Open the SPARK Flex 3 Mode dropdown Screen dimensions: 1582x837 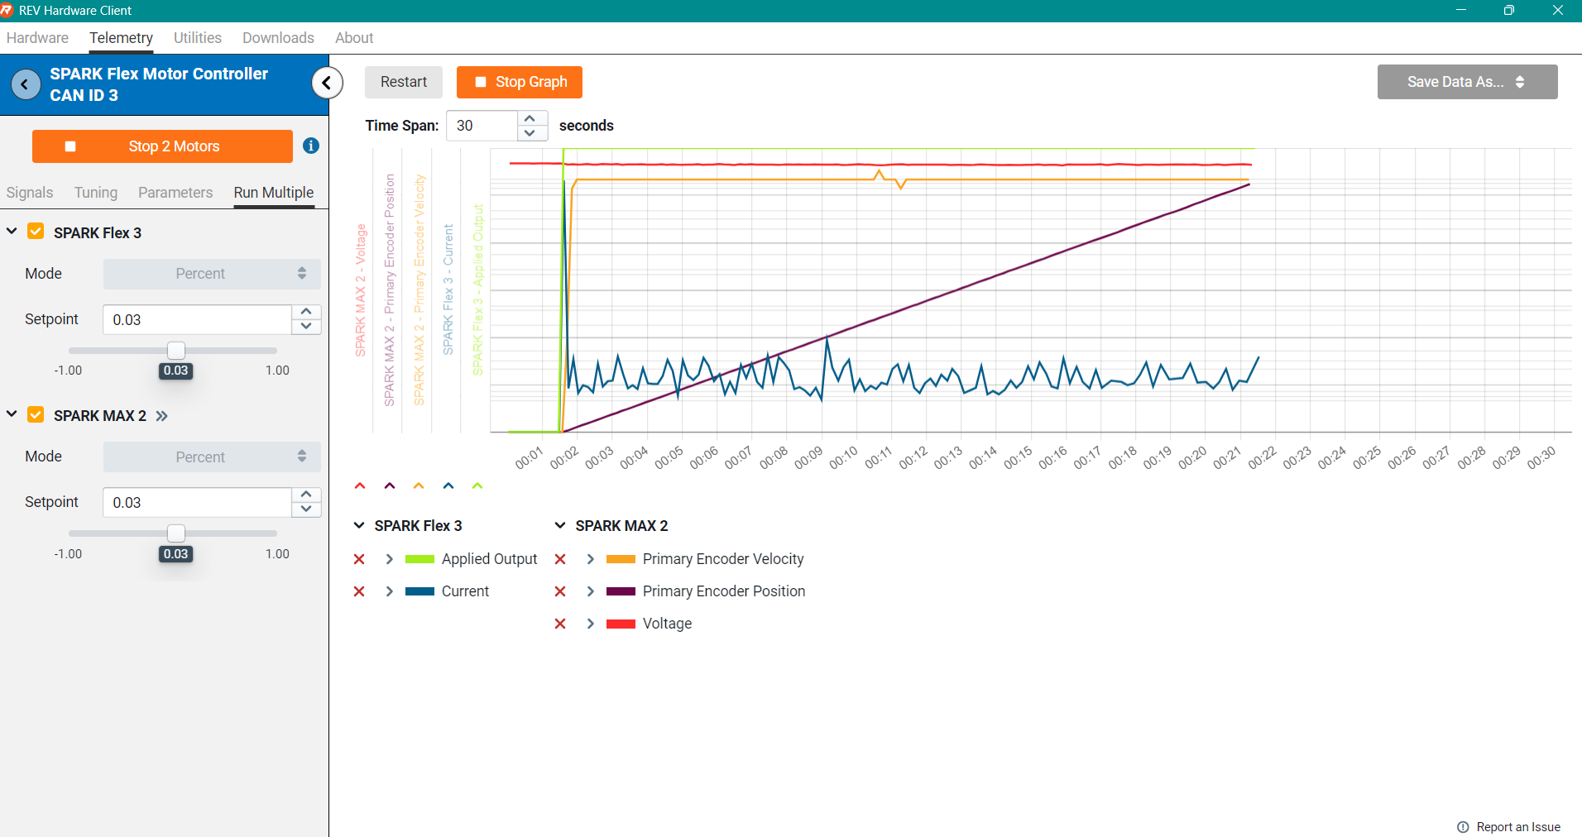[212, 274]
